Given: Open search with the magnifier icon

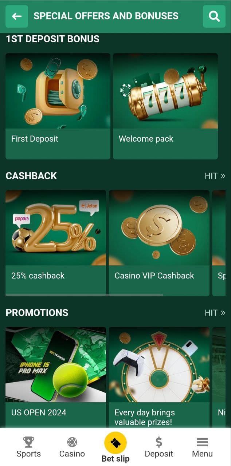Looking at the screenshot, I should pos(214,16).
